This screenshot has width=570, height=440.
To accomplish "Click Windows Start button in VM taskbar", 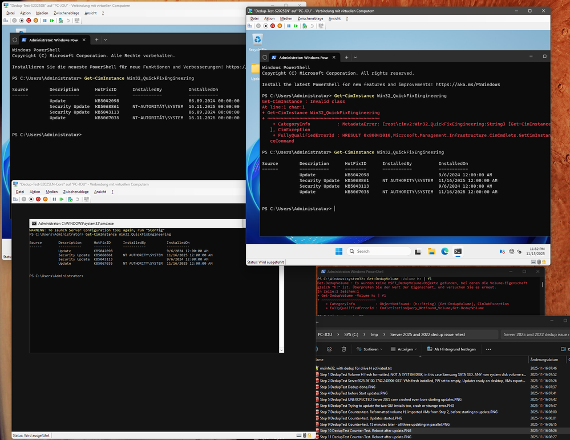I will [x=339, y=251].
